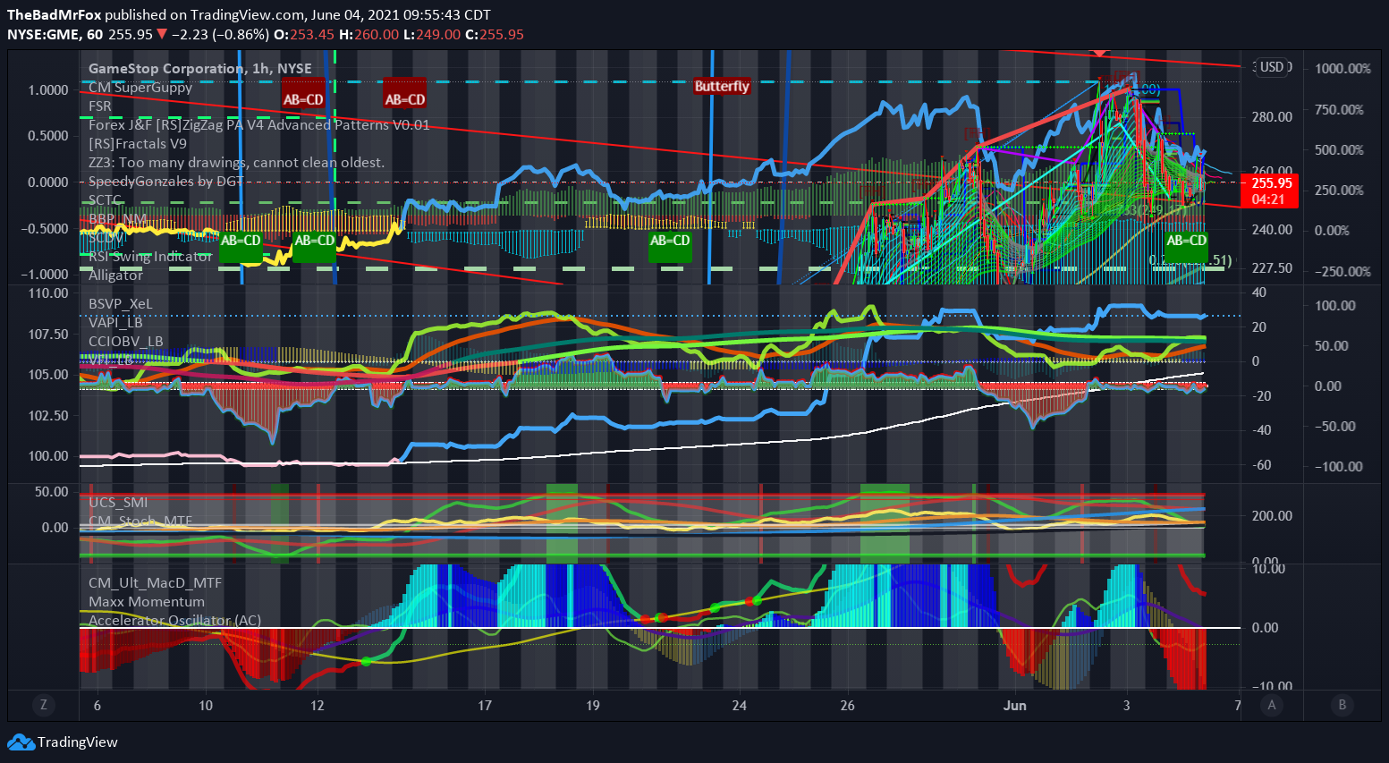This screenshot has height=763, width=1389.
Task: Select the VAPI_LB indicator label
Action: (x=115, y=323)
